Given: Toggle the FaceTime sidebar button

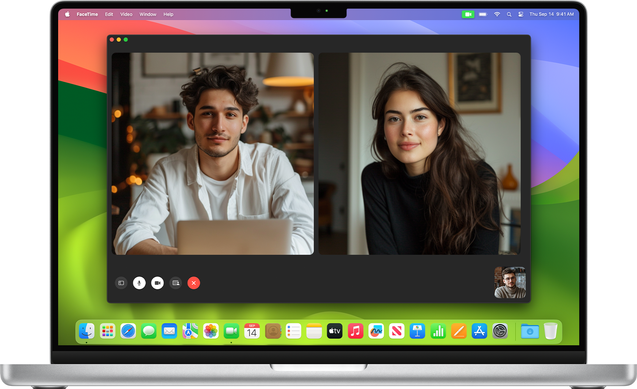Looking at the screenshot, I should [121, 283].
